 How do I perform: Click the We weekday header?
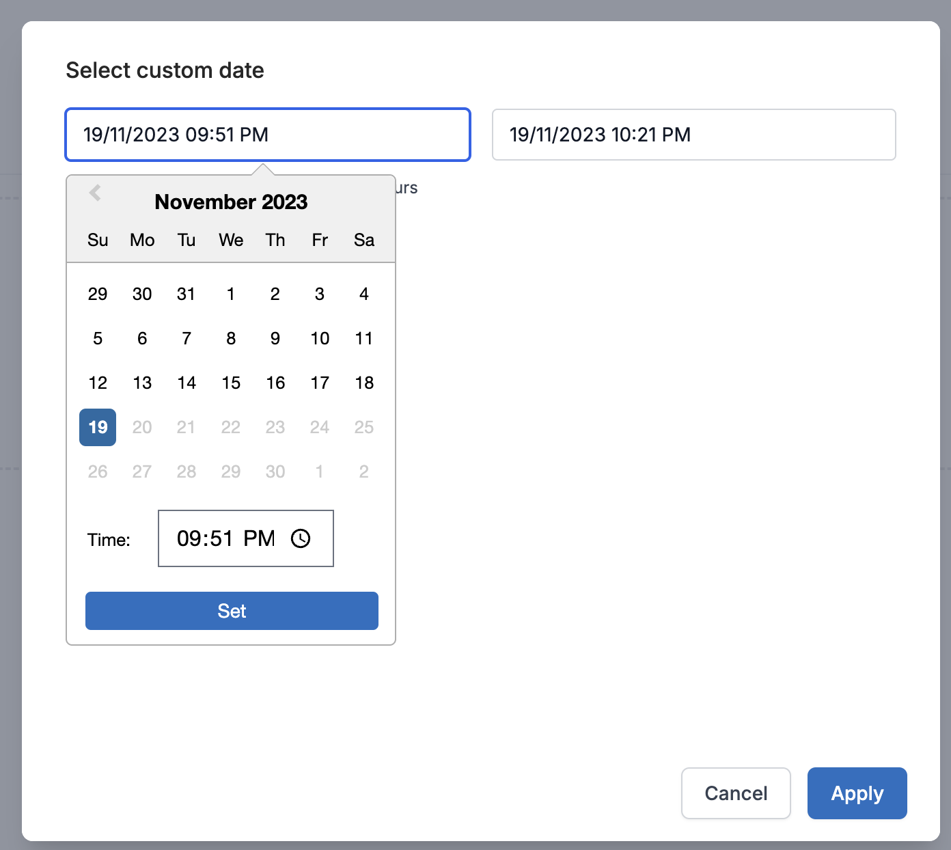click(231, 240)
